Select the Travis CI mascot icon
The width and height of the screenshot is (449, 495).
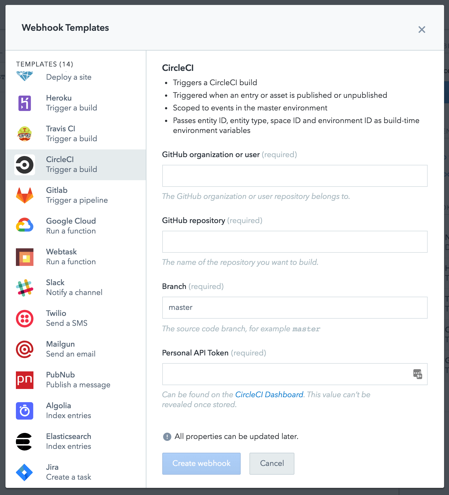click(x=25, y=134)
